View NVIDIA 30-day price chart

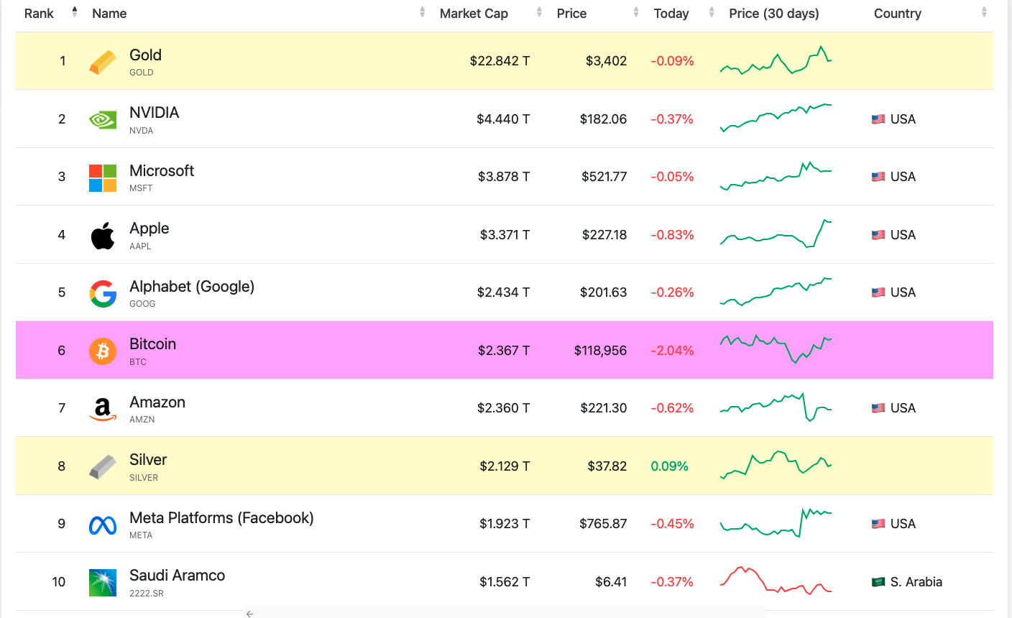(776, 119)
